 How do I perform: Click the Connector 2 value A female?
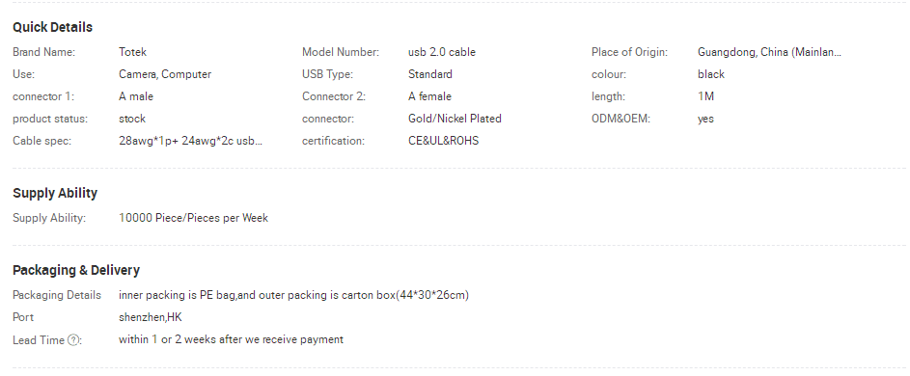coord(429,96)
